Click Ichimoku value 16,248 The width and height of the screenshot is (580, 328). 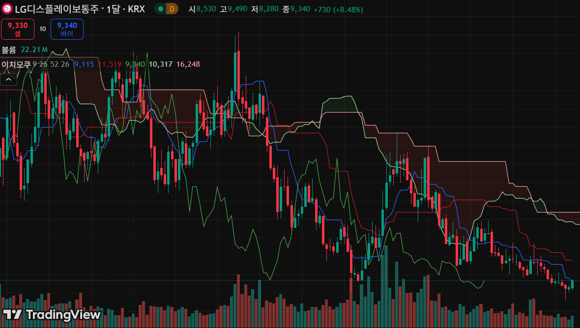(188, 64)
